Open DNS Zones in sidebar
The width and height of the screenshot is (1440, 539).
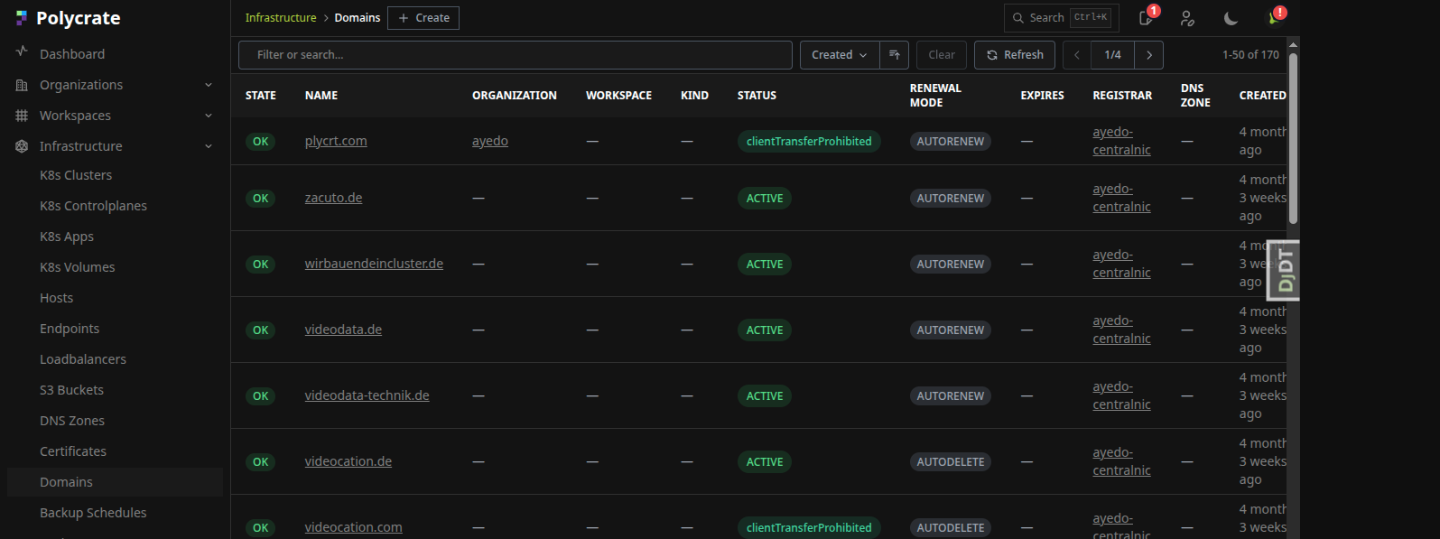pos(72,421)
